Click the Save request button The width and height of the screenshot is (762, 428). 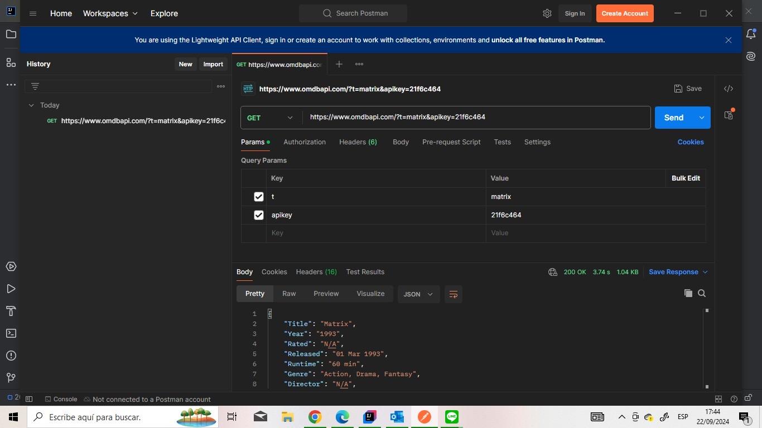coord(688,89)
